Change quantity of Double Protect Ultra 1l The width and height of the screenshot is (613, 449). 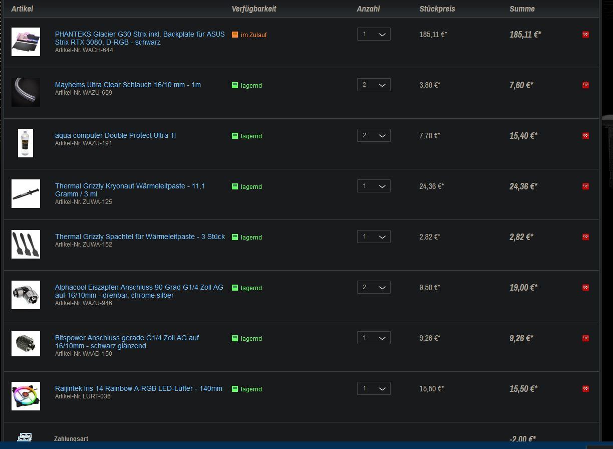click(374, 135)
